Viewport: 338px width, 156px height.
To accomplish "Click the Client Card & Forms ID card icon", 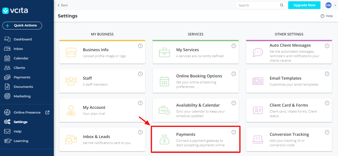I will click(258, 110).
